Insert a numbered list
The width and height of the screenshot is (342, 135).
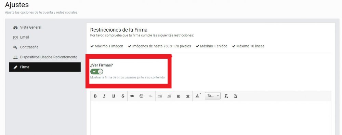169,96
